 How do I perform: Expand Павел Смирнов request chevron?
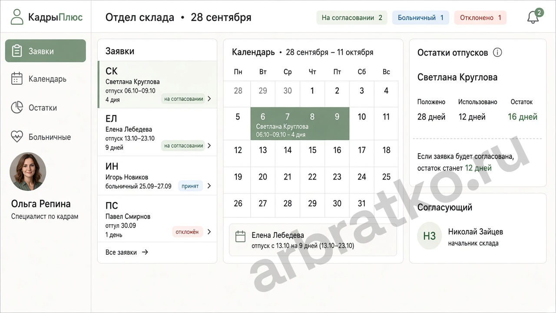point(209,232)
